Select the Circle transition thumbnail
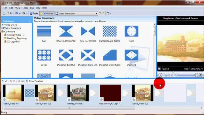 click(131, 31)
